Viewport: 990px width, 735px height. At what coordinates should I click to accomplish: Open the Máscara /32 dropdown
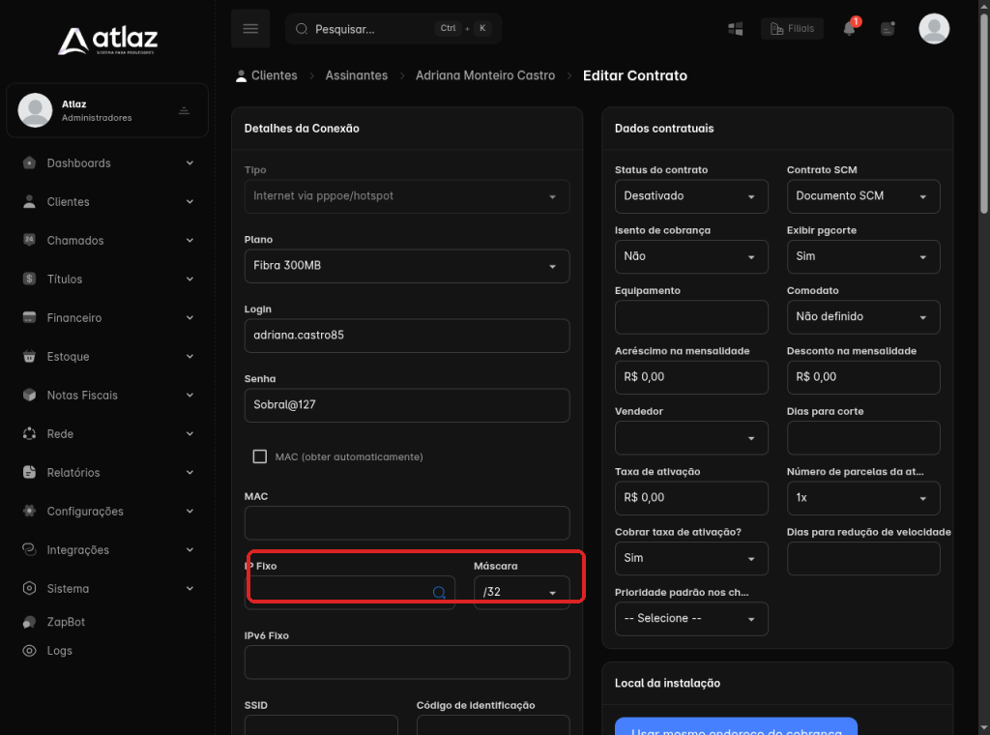click(x=521, y=592)
